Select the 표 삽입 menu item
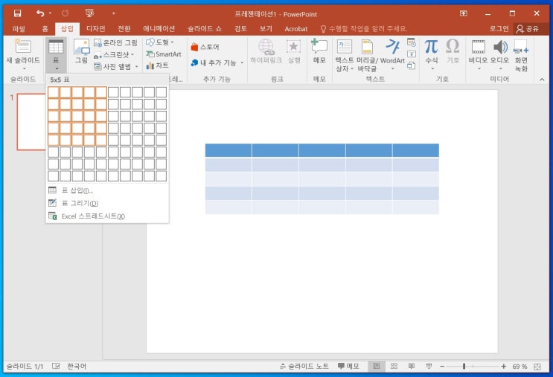The width and height of the screenshot is (553, 377). point(107,190)
